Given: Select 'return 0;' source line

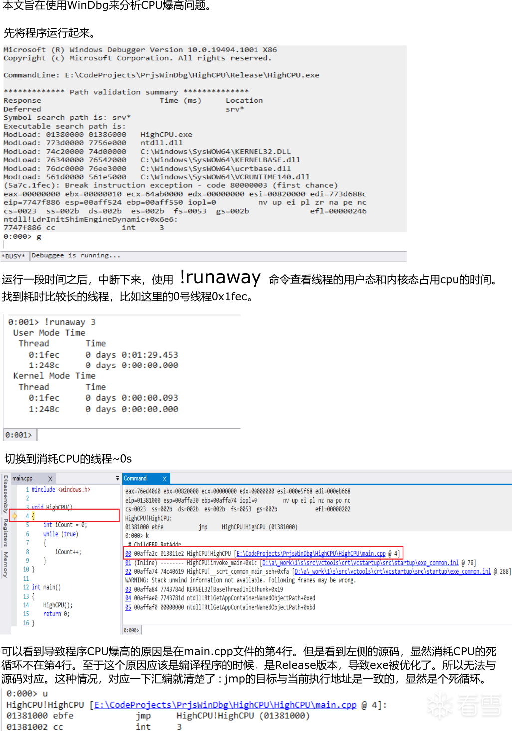Looking at the screenshot, I should pyautogui.click(x=56, y=614).
